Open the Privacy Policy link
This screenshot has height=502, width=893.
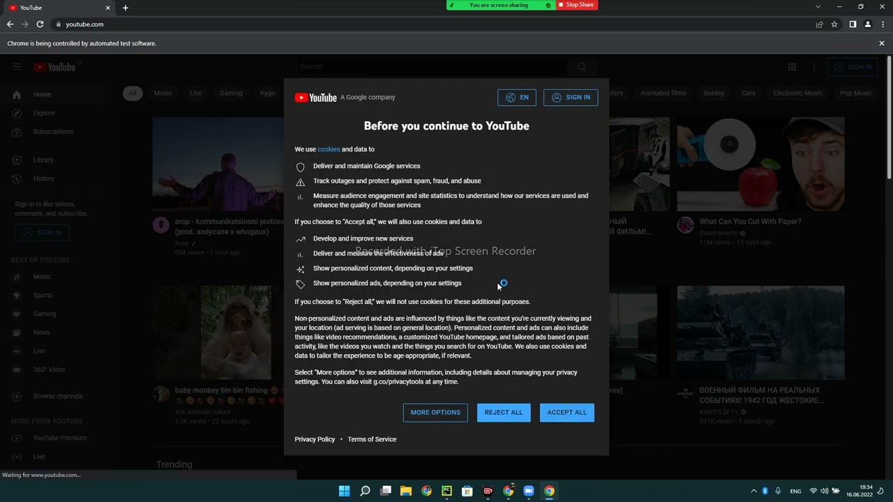coord(315,439)
